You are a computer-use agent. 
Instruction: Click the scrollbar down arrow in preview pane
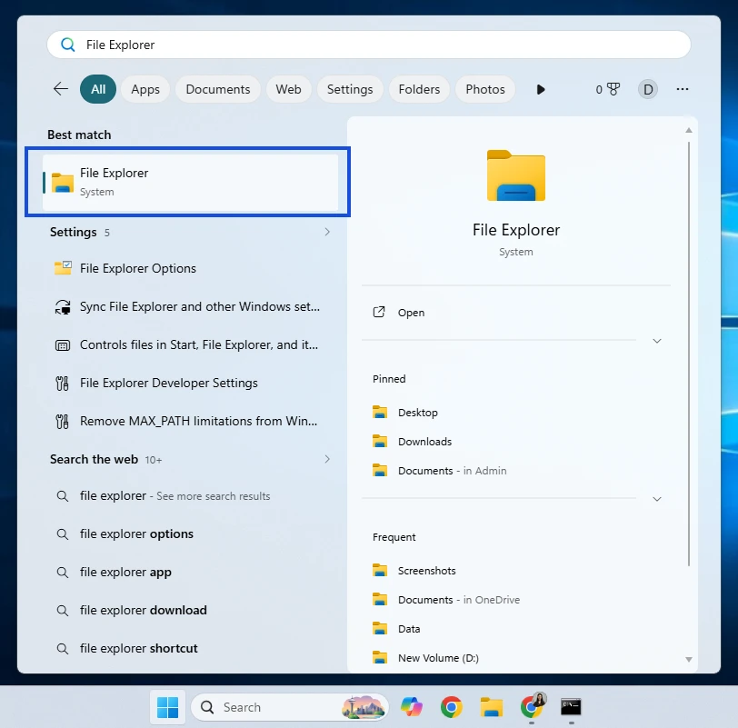(689, 659)
